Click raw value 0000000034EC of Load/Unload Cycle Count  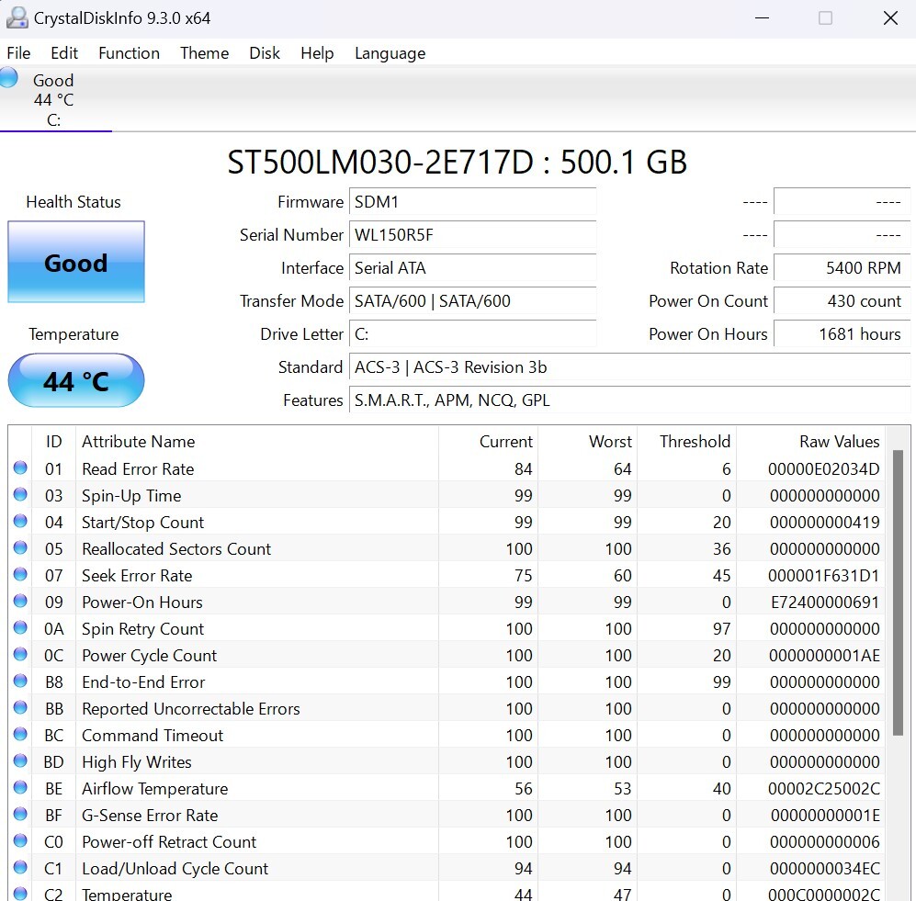point(824,868)
